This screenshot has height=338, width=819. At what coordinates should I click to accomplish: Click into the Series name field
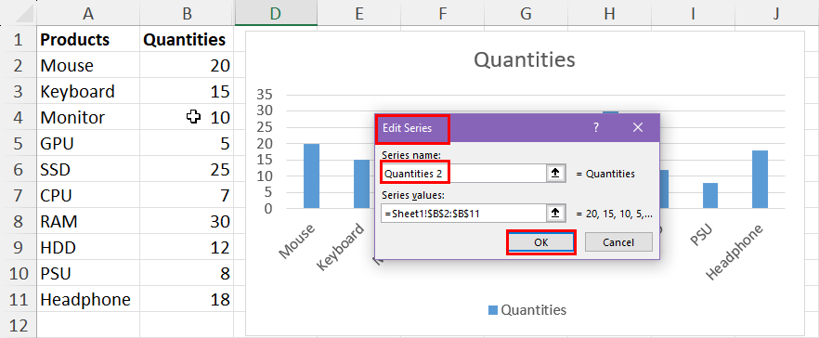click(464, 174)
